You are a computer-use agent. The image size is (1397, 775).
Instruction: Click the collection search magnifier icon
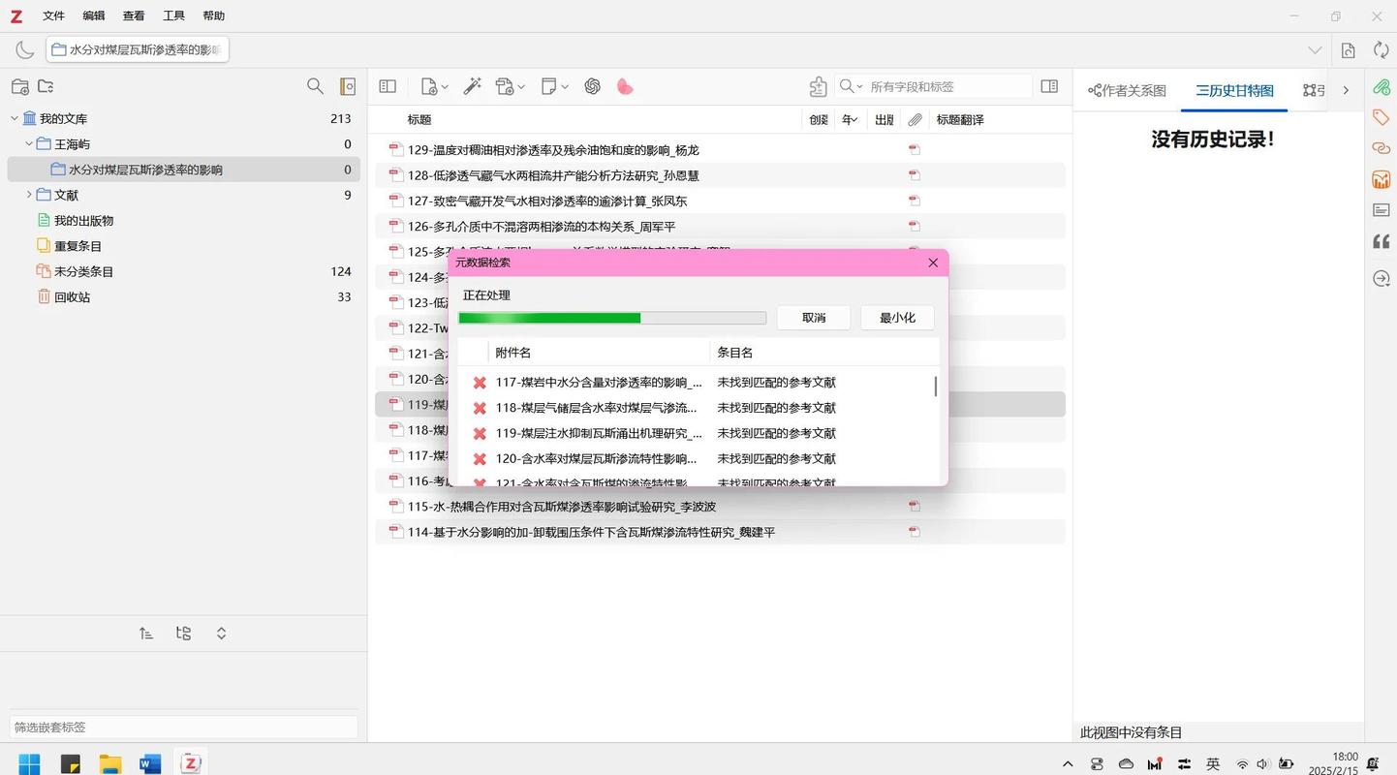click(x=315, y=86)
